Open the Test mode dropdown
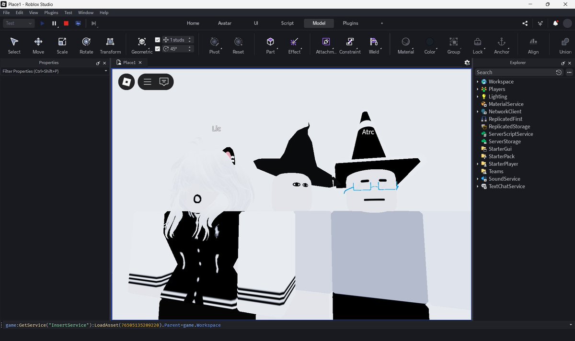575x341 pixels. [19, 23]
